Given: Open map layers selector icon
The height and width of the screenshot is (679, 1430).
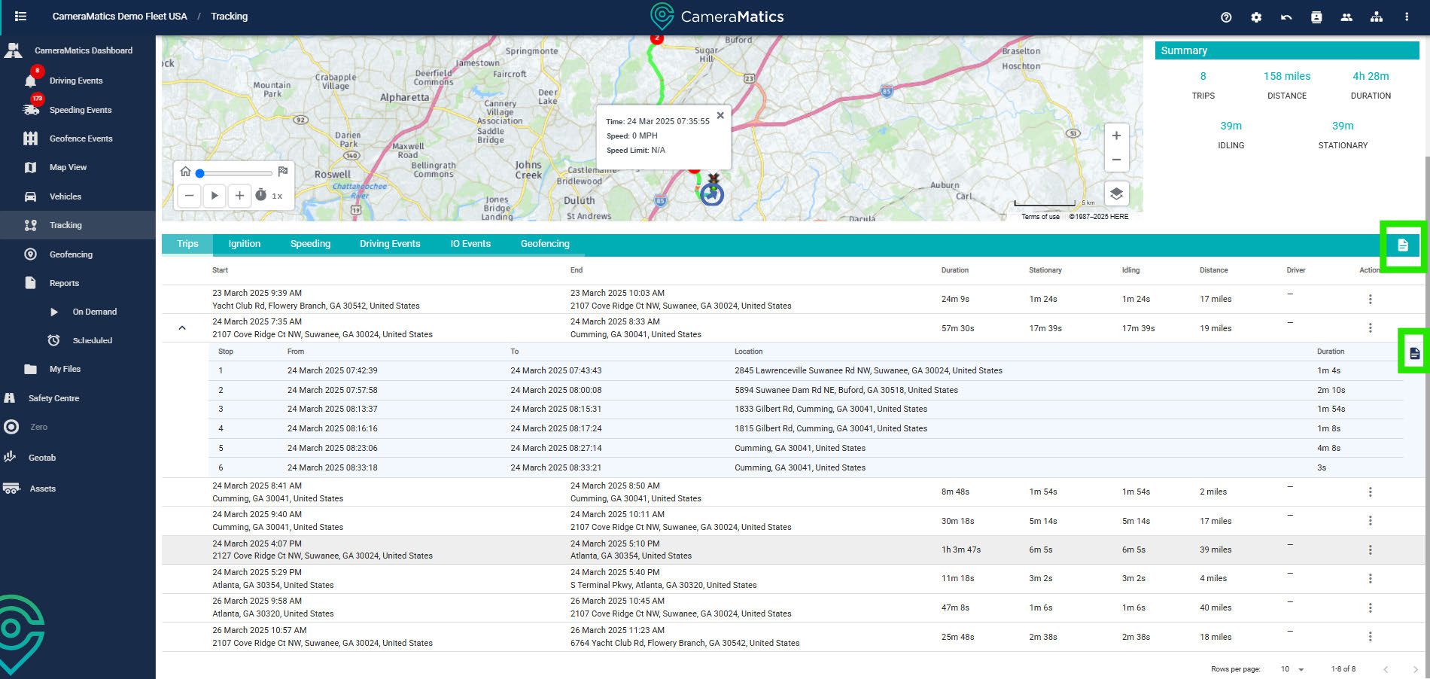Looking at the screenshot, I should [1116, 193].
